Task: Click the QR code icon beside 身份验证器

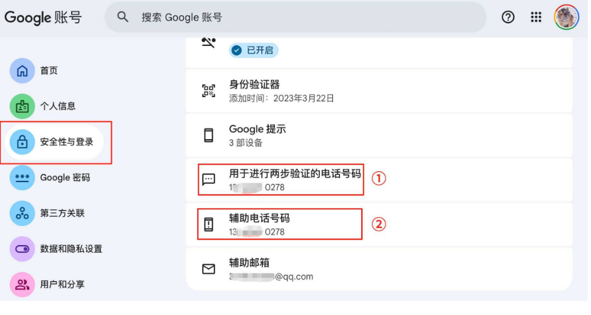Action: [208, 91]
